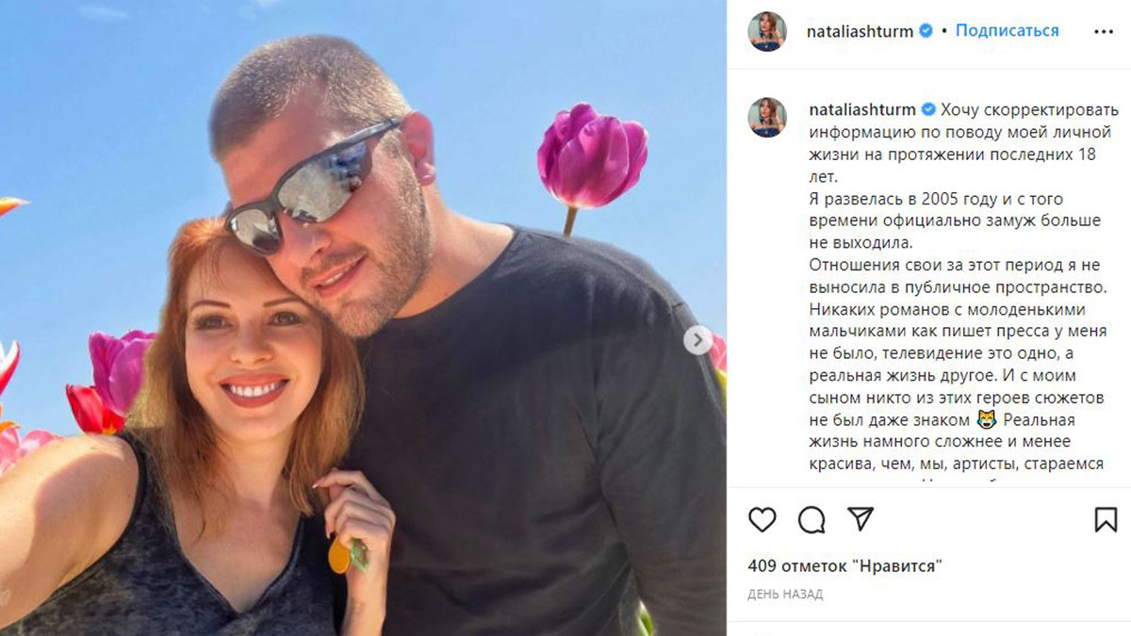Follow the account via Подписаться

(x=1007, y=31)
